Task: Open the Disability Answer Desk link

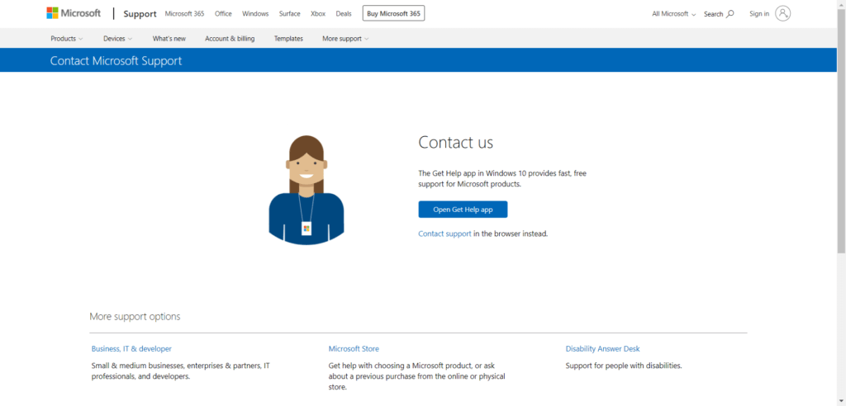Action: (602, 349)
